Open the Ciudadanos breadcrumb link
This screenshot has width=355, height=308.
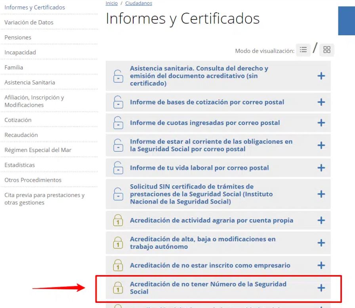tap(138, 3)
